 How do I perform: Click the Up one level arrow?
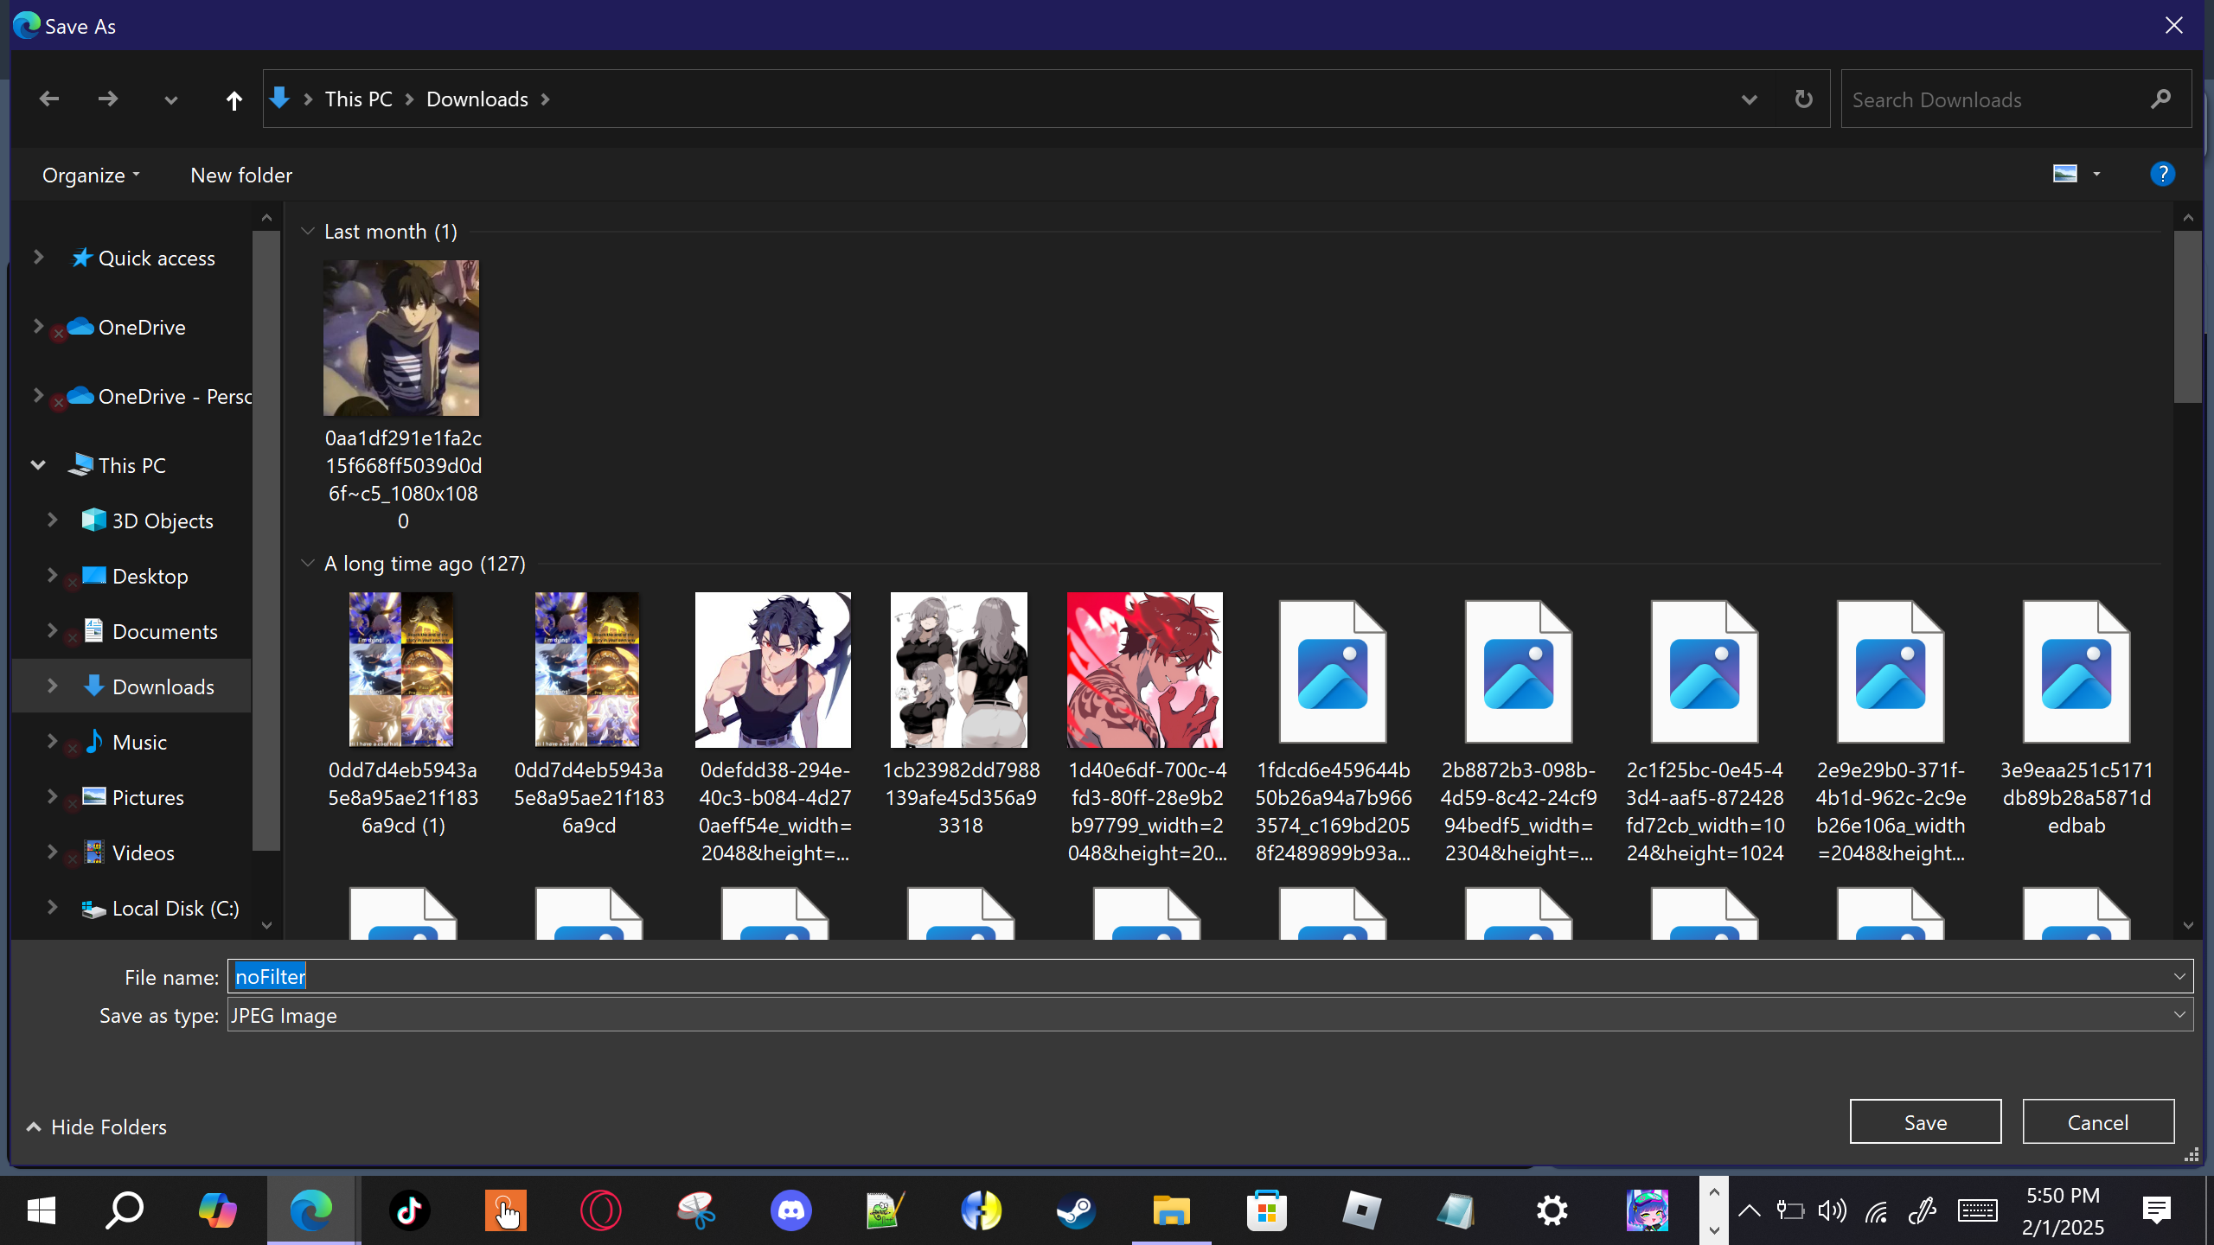pos(234,100)
